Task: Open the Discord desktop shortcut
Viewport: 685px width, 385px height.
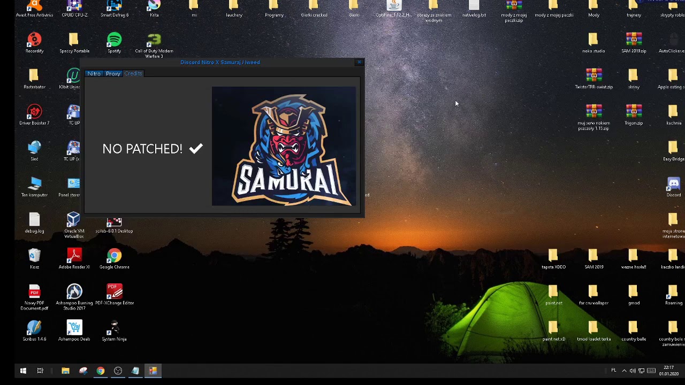Action: point(673,187)
